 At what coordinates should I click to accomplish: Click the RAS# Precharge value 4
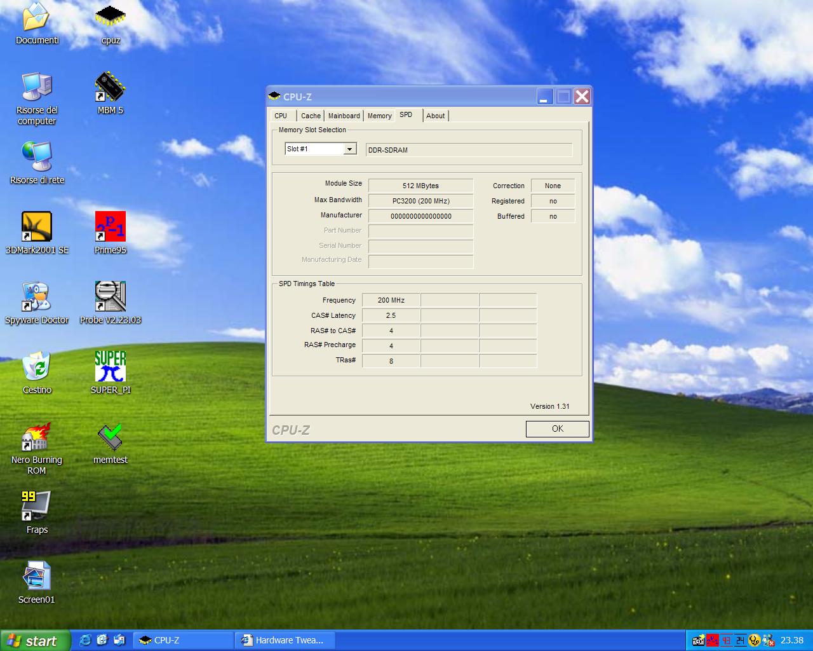pos(391,346)
